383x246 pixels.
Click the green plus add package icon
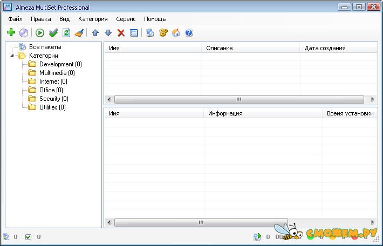11,32
